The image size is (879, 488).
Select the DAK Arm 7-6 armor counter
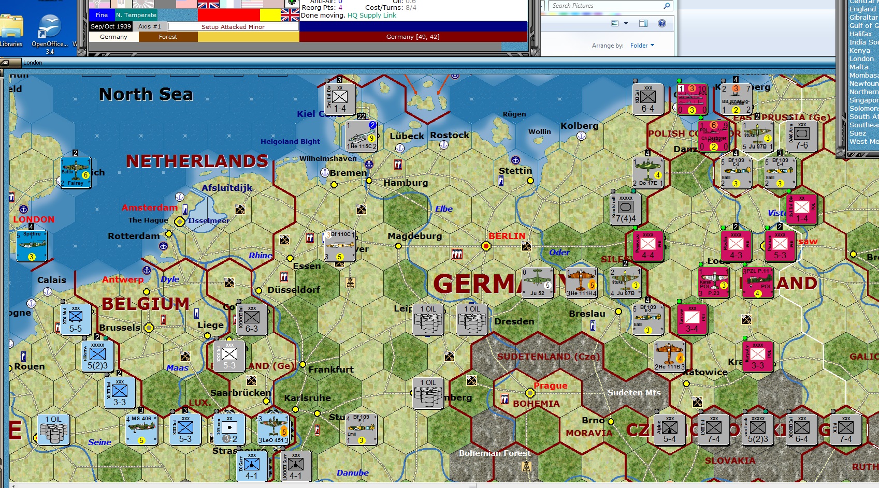click(x=802, y=136)
